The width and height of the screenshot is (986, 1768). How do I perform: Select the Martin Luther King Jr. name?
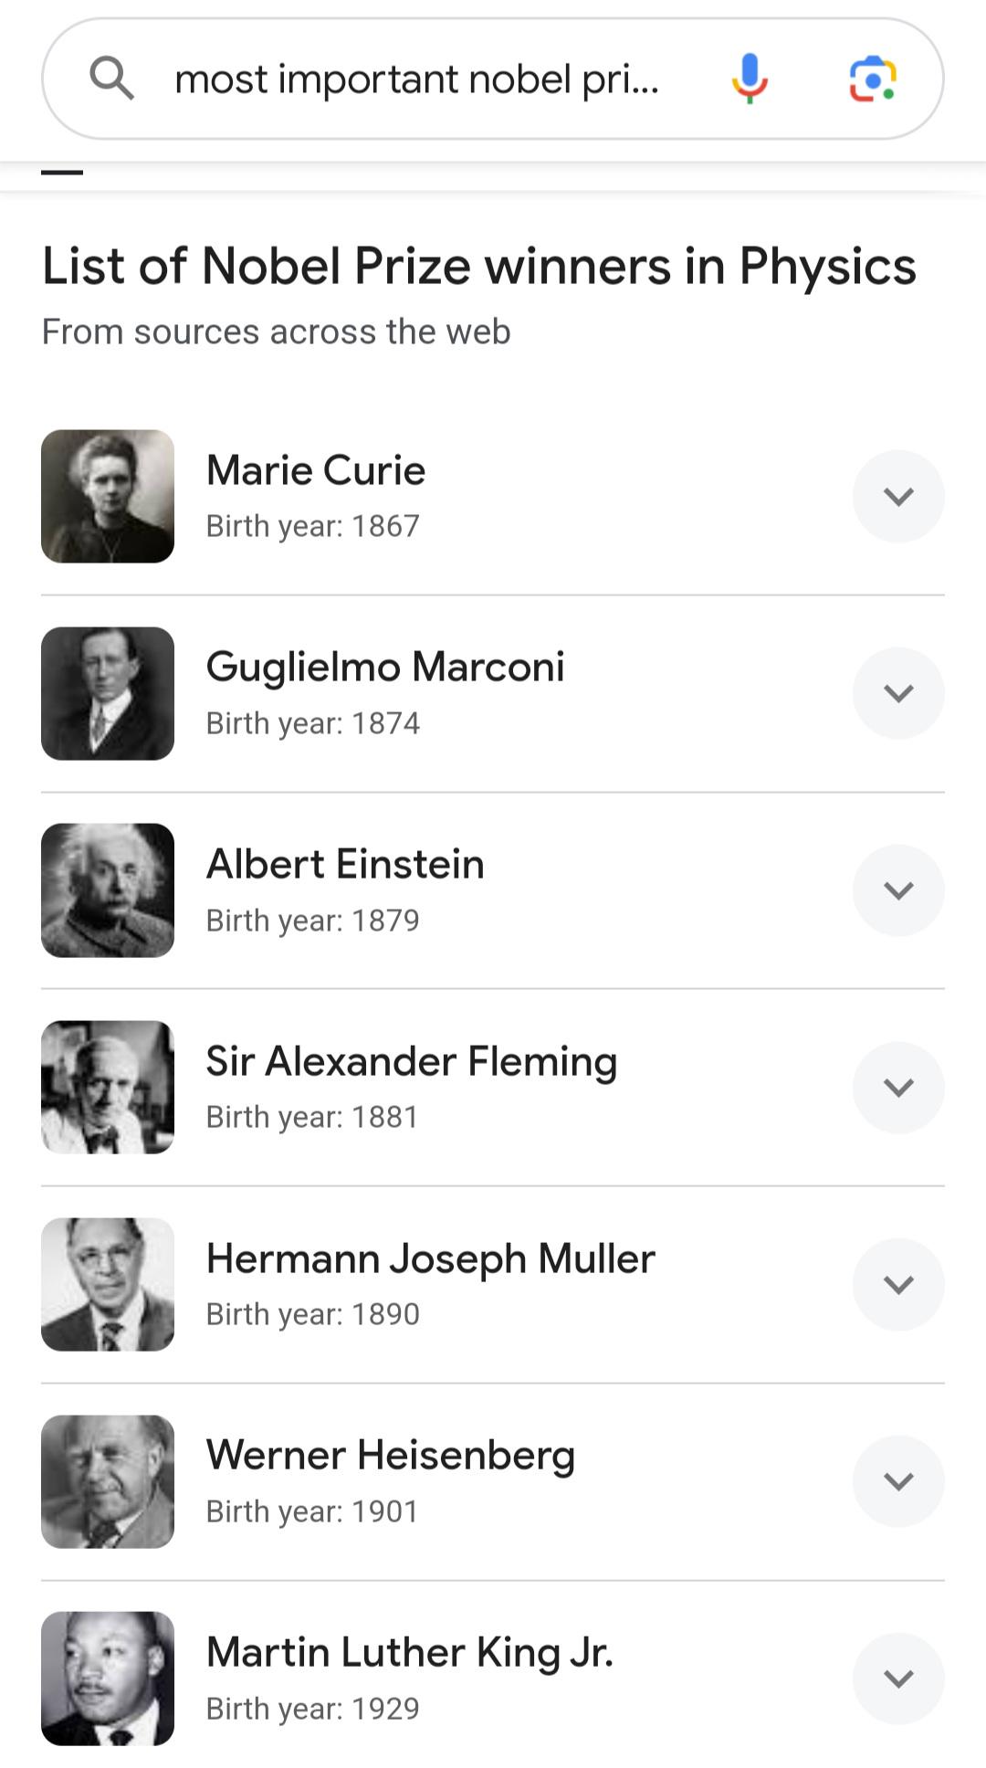tap(410, 1652)
